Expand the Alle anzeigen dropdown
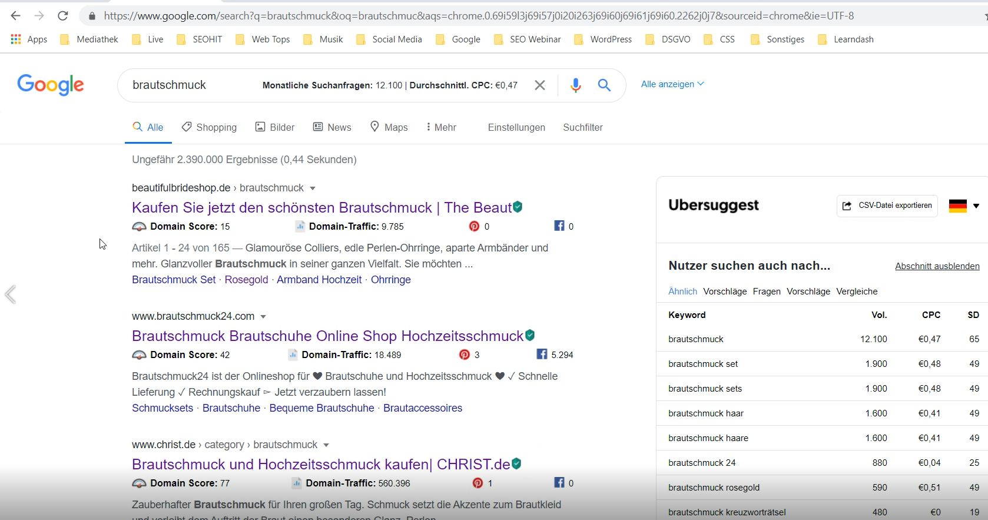The width and height of the screenshot is (988, 520). pyautogui.click(x=672, y=84)
